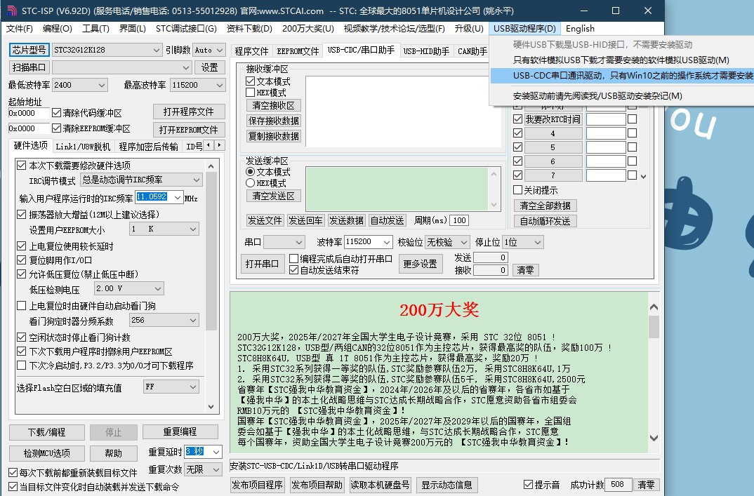Expand the 最高波特率 115200 dropdown

tap(219, 85)
